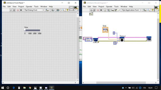Open Distribute Objects dropdown in Front Panel
Image resolution: width=161 pixels, height=90 pixels.
click(53, 10)
